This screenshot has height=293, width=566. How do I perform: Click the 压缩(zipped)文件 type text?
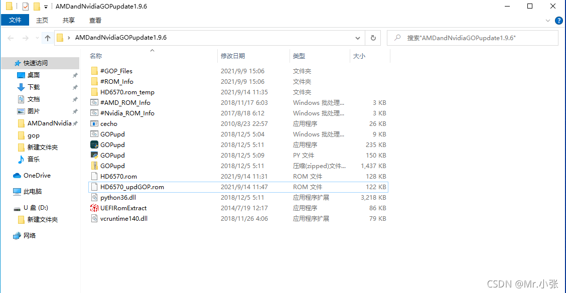tap(319, 166)
